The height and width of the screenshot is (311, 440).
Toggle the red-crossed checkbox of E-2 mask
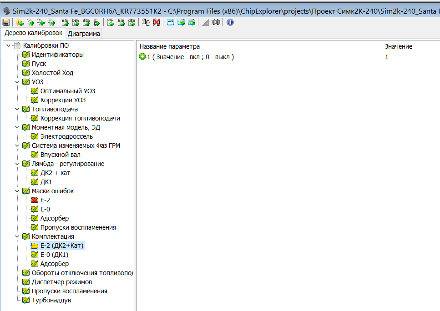click(35, 200)
